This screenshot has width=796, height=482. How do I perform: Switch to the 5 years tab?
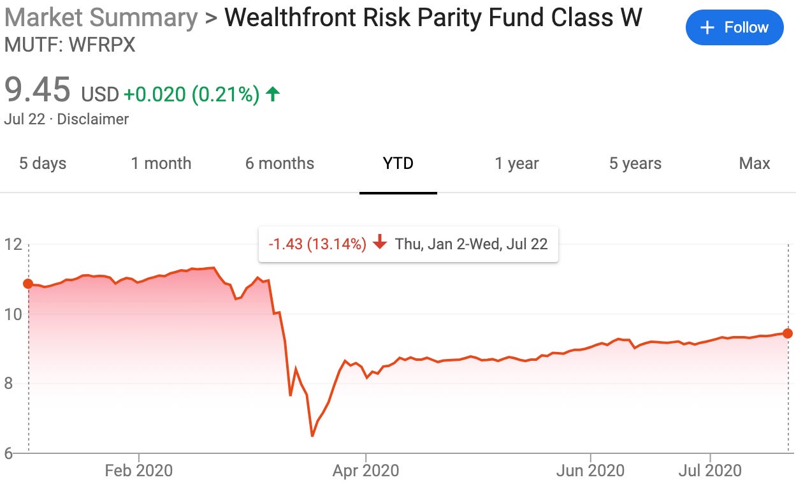tap(635, 164)
